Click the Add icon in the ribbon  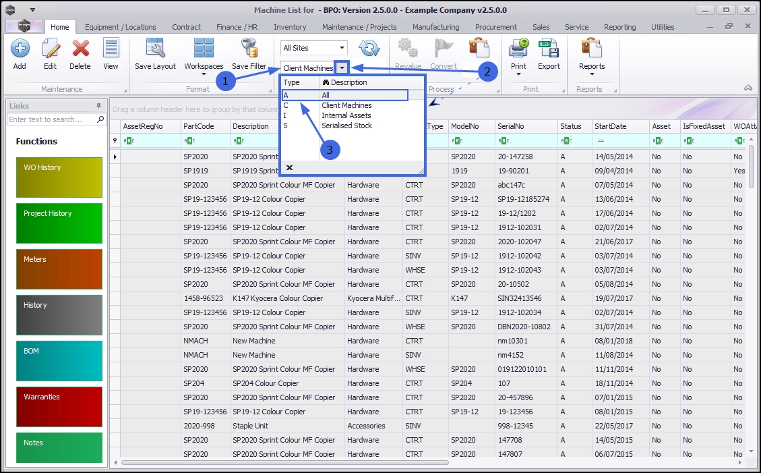(20, 49)
